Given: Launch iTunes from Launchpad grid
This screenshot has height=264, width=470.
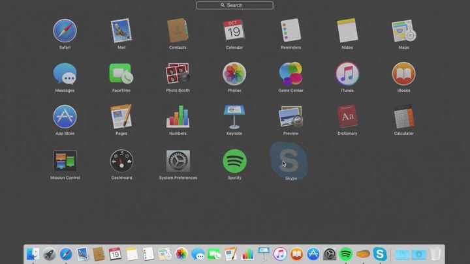Looking at the screenshot, I should pyautogui.click(x=347, y=74).
